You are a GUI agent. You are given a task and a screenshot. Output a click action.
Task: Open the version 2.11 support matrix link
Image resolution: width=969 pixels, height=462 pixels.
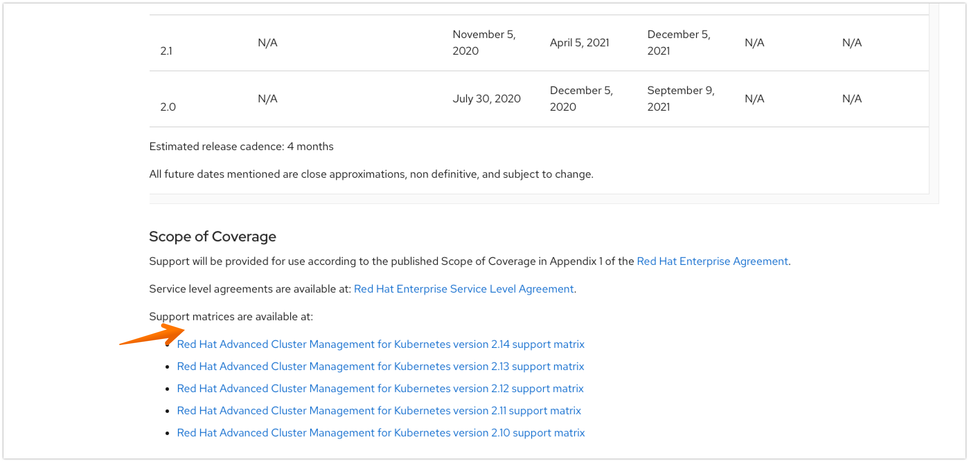pos(379,410)
